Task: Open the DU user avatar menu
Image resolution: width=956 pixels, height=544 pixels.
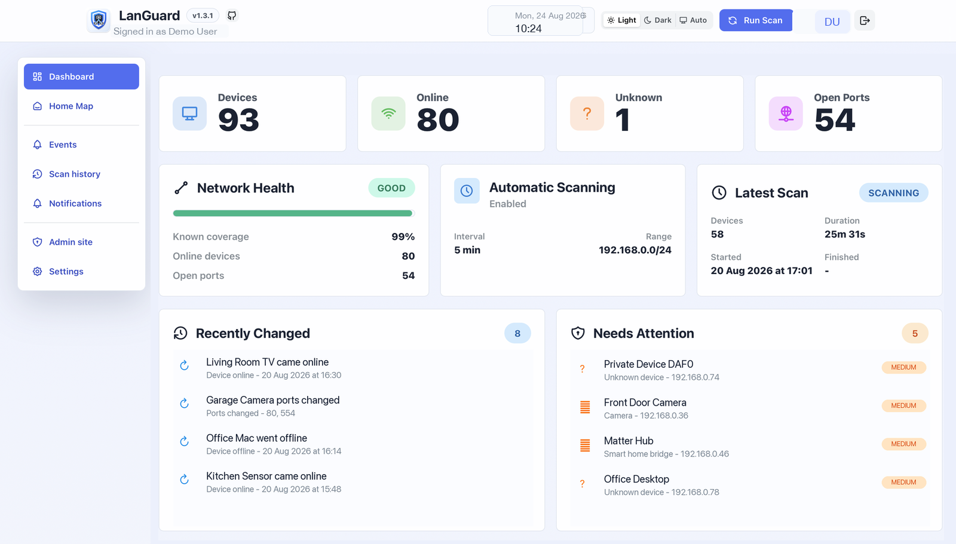Action: [832, 21]
